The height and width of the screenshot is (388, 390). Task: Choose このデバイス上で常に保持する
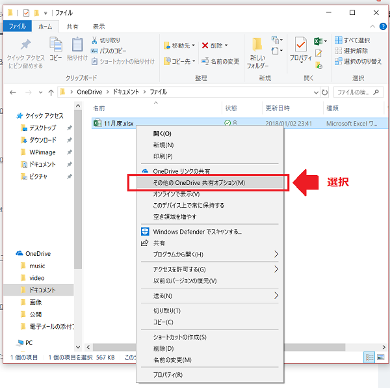210,205
